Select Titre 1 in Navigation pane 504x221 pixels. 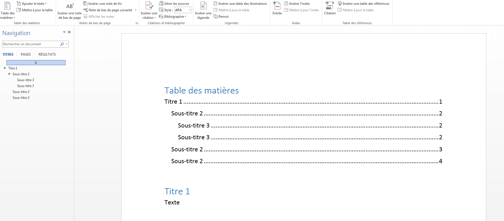13,68
